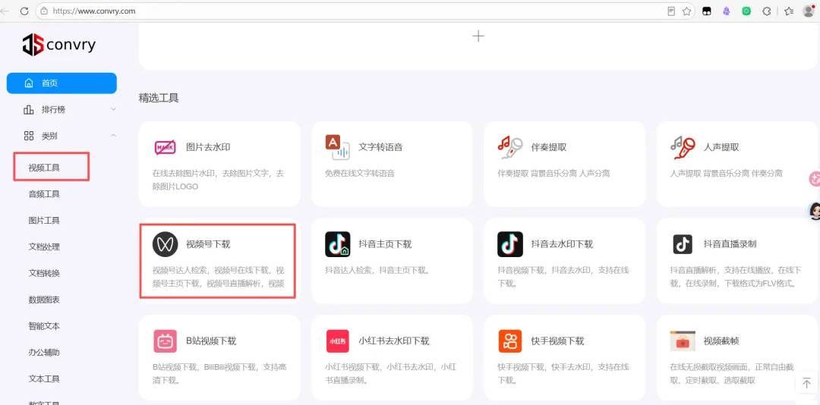Viewport: 820px width, 405px height.
Task: Click the 视频号下载 butterfly icon
Action: pyautogui.click(x=166, y=244)
